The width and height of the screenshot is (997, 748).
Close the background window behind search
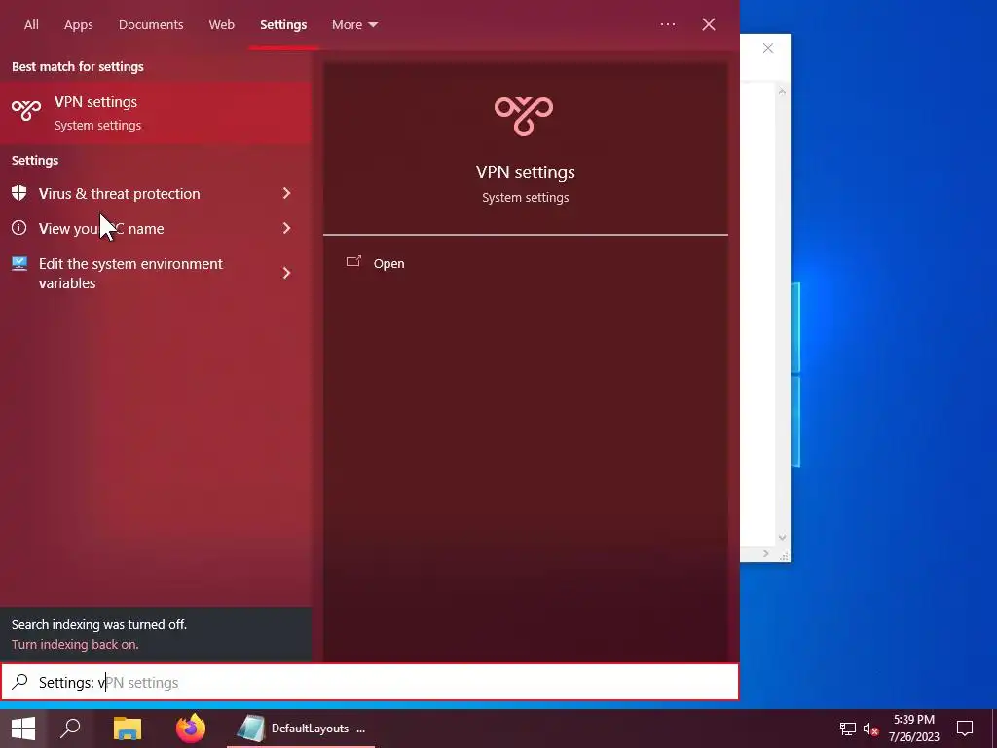tap(767, 48)
